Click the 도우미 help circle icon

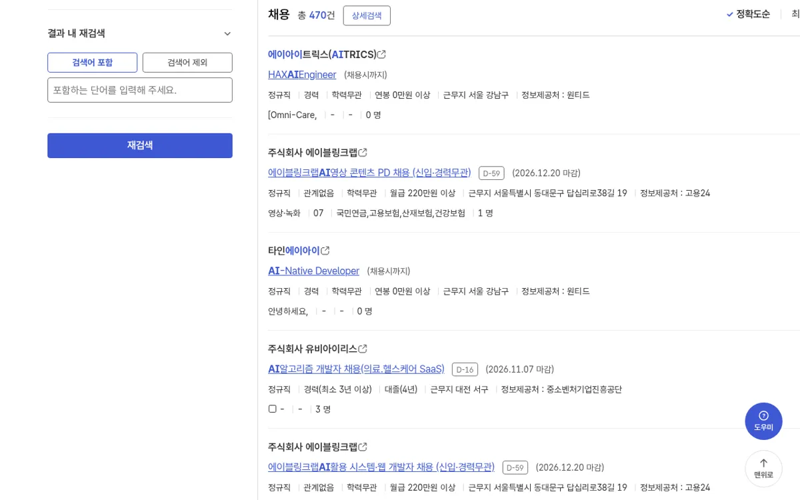763,421
